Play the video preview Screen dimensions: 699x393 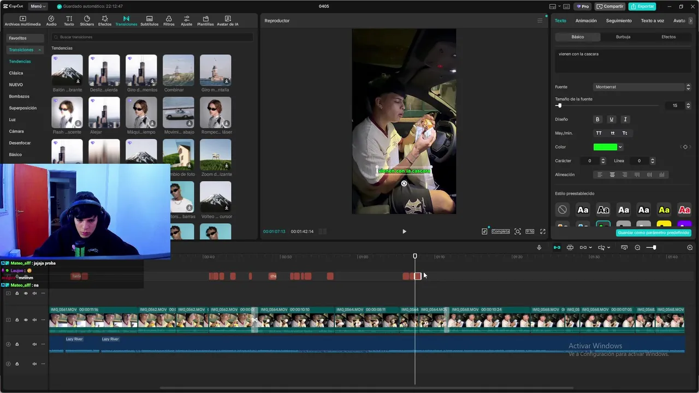pos(404,231)
